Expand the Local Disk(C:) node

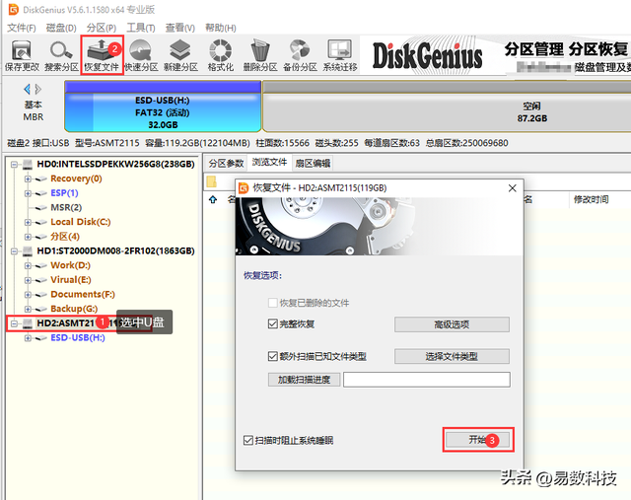28,222
